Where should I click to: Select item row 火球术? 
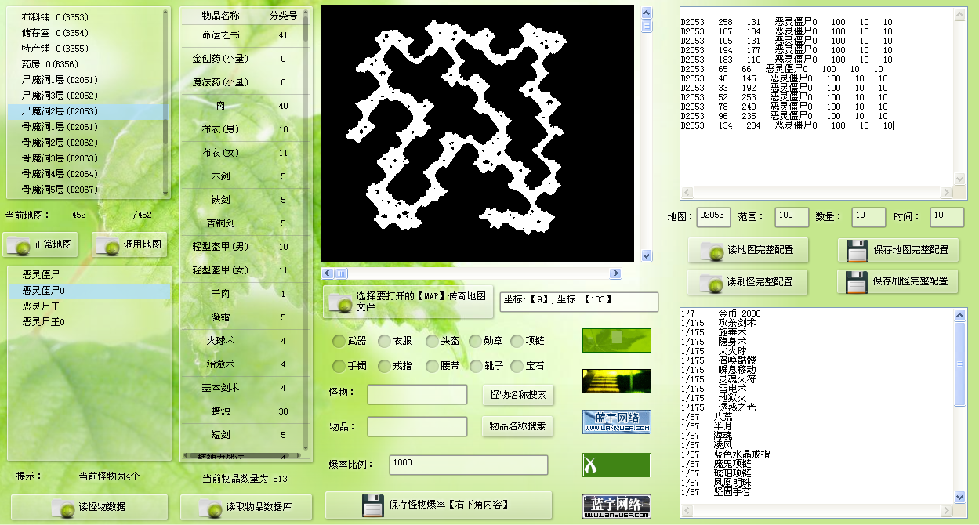pyautogui.click(x=242, y=341)
